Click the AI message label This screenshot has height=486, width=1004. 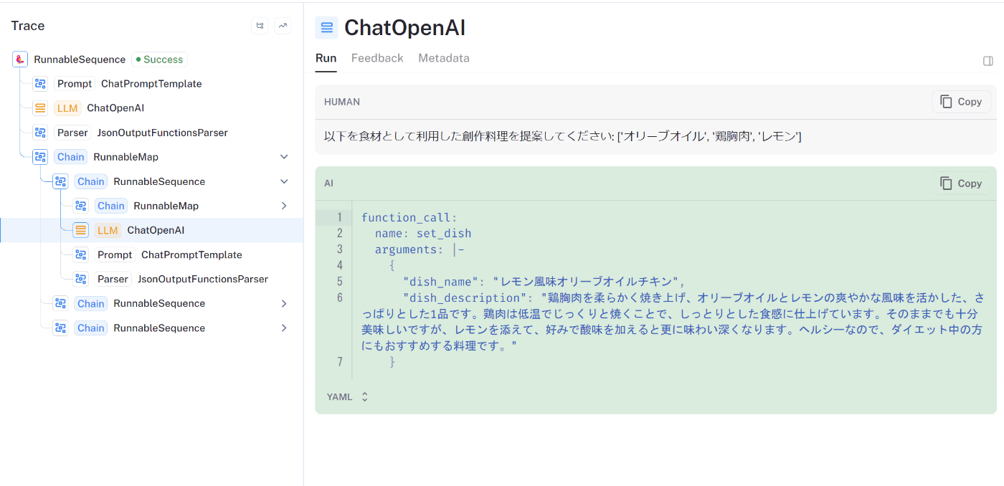[x=328, y=184]
